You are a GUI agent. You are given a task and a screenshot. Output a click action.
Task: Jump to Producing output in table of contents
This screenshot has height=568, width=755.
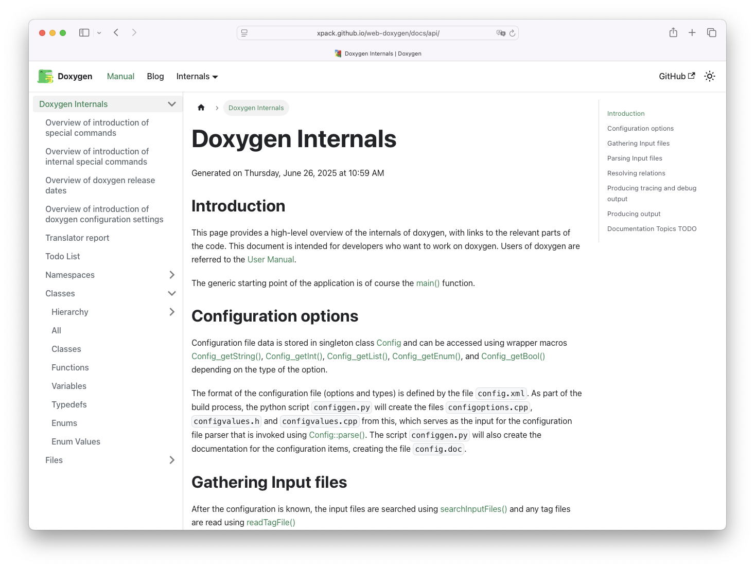click(x=634, y=214)
